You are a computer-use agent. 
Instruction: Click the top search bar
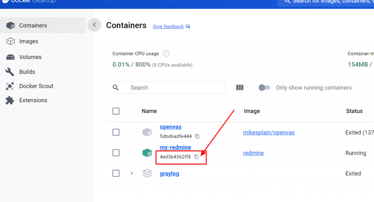pyautogui.click(x=325, y=3)
